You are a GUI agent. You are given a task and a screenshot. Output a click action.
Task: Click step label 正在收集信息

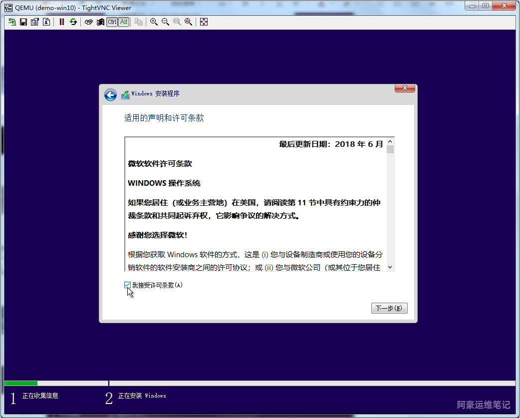click(x=40, y=396)
